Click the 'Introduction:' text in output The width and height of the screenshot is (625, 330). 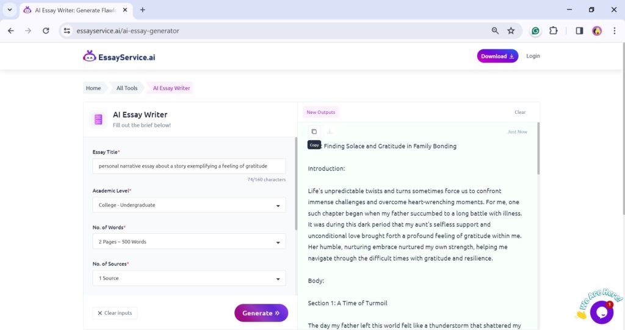click(326, 169)
